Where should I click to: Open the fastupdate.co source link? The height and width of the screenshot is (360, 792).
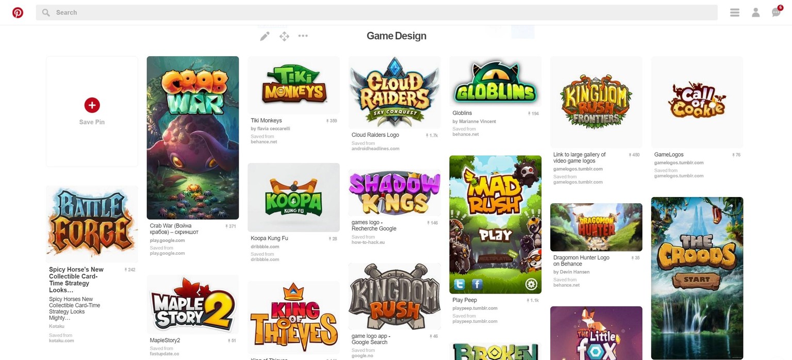[164, 354]
